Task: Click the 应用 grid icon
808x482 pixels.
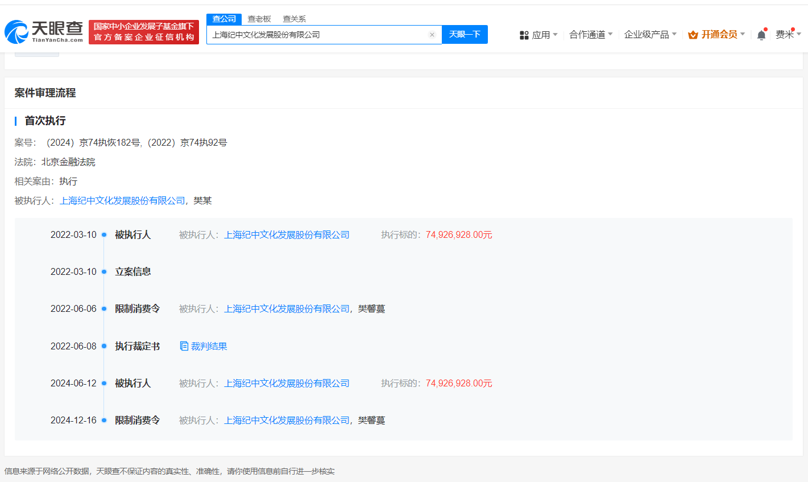Action: coord(524,35)
